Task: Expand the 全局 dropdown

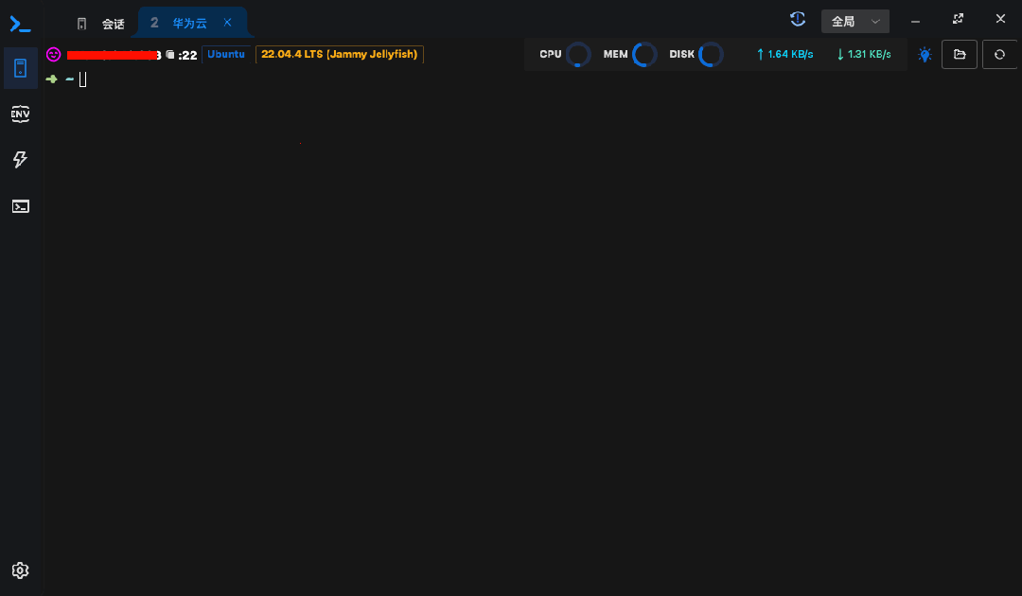Action: coord(855,22)
